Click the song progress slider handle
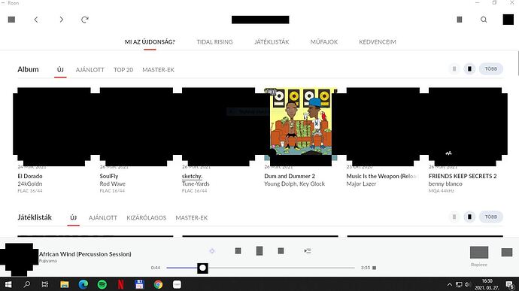The image size is (519, 291). (202, 268)
